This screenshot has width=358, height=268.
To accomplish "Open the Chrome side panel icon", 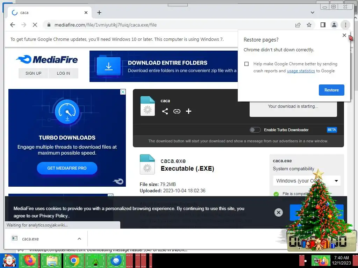I will pos(323,25).
